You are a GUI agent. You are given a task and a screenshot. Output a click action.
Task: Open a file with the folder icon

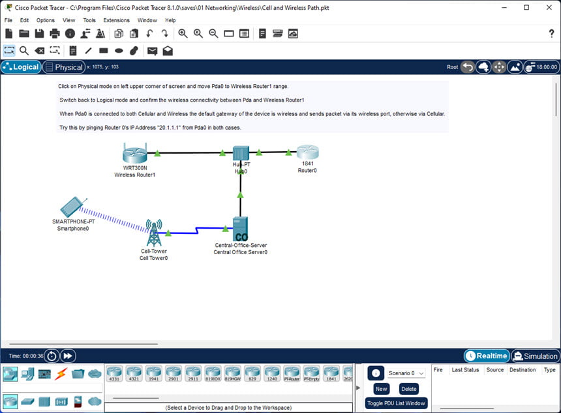pyautogui.click(x=24, y=34)
